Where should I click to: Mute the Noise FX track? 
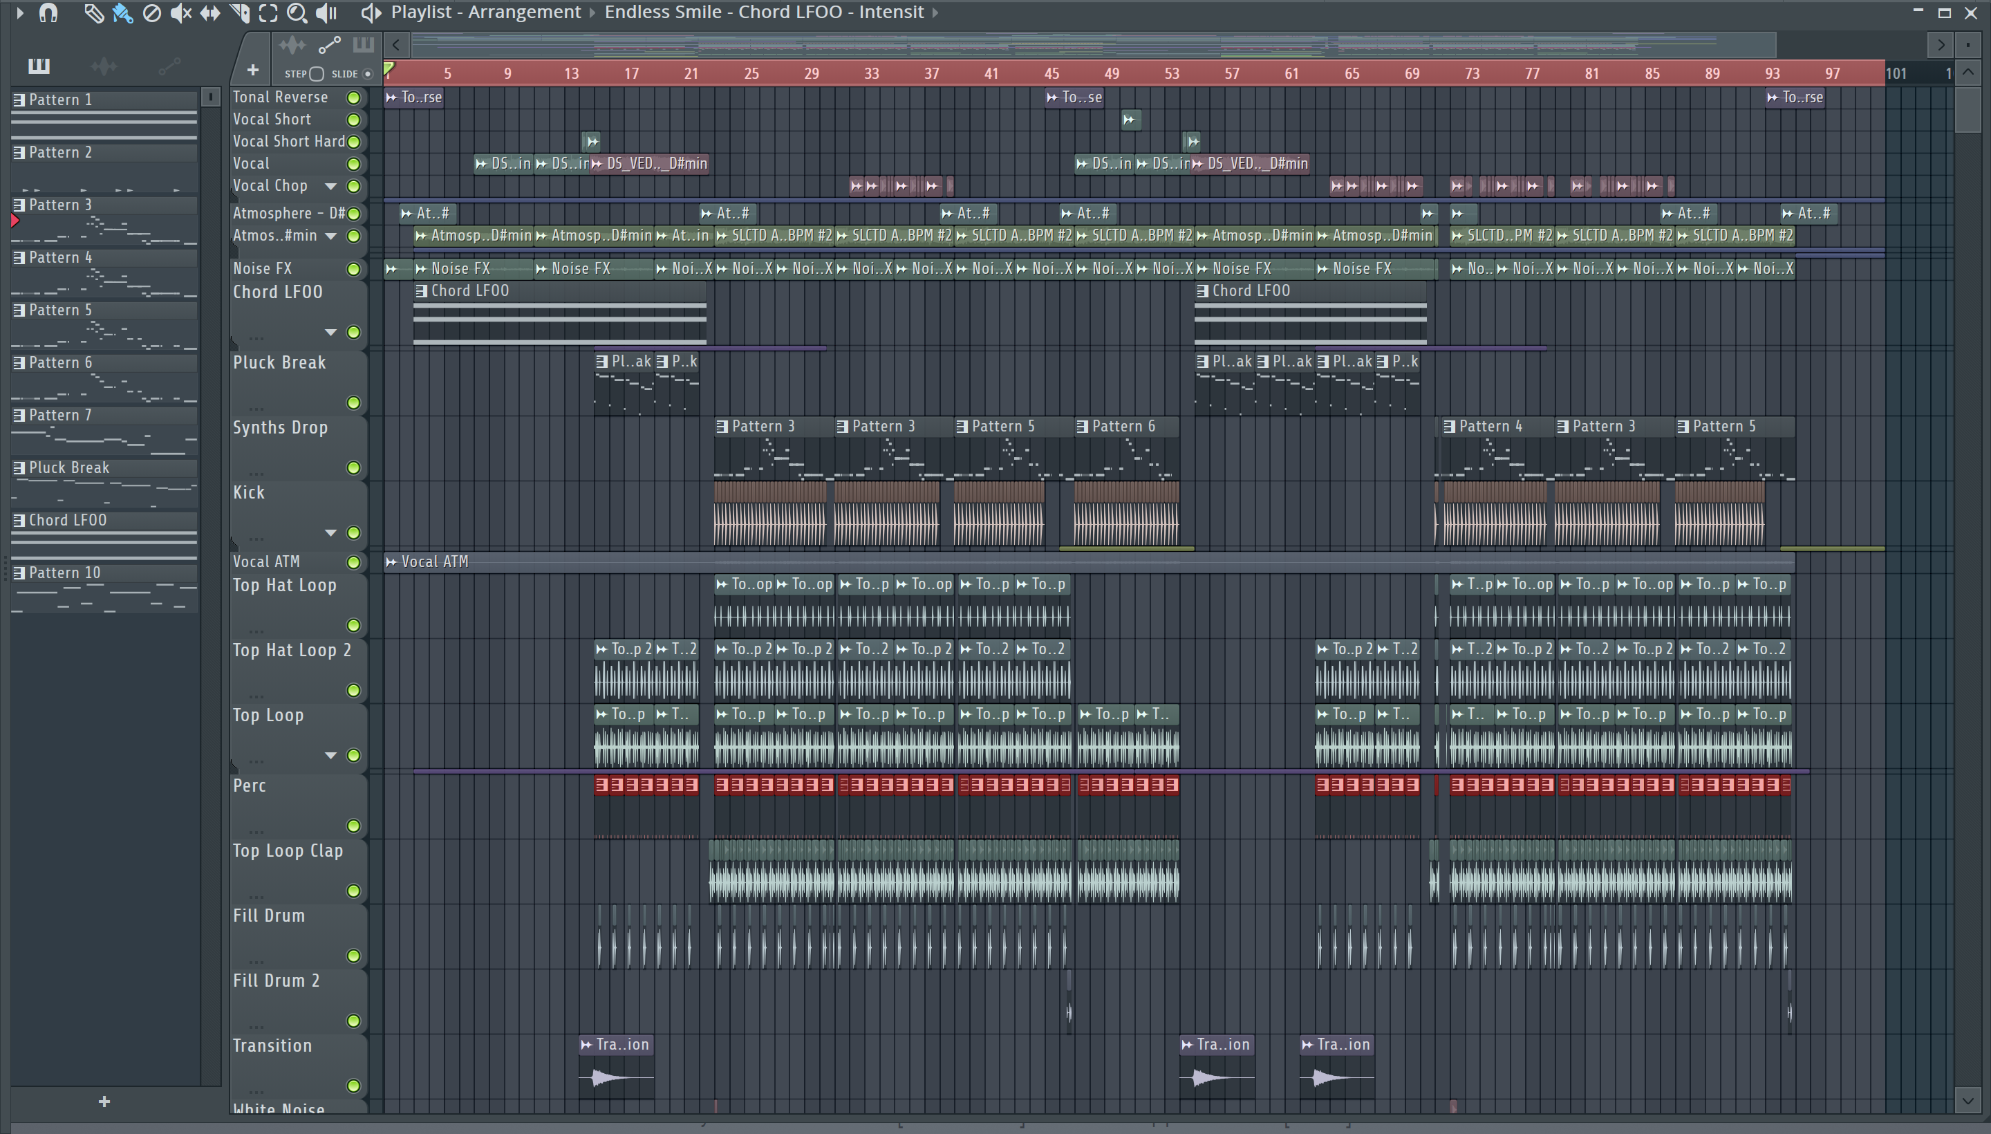(353, 270)
